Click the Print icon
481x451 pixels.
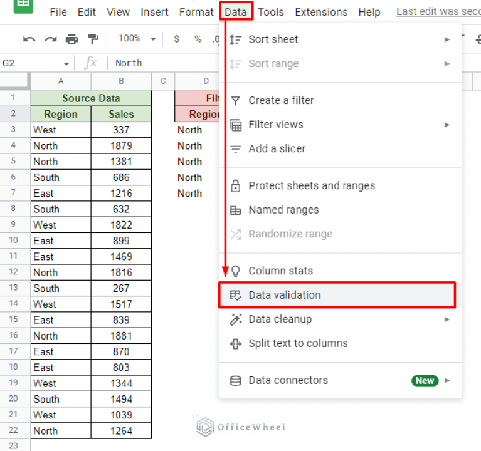point(71,39)
